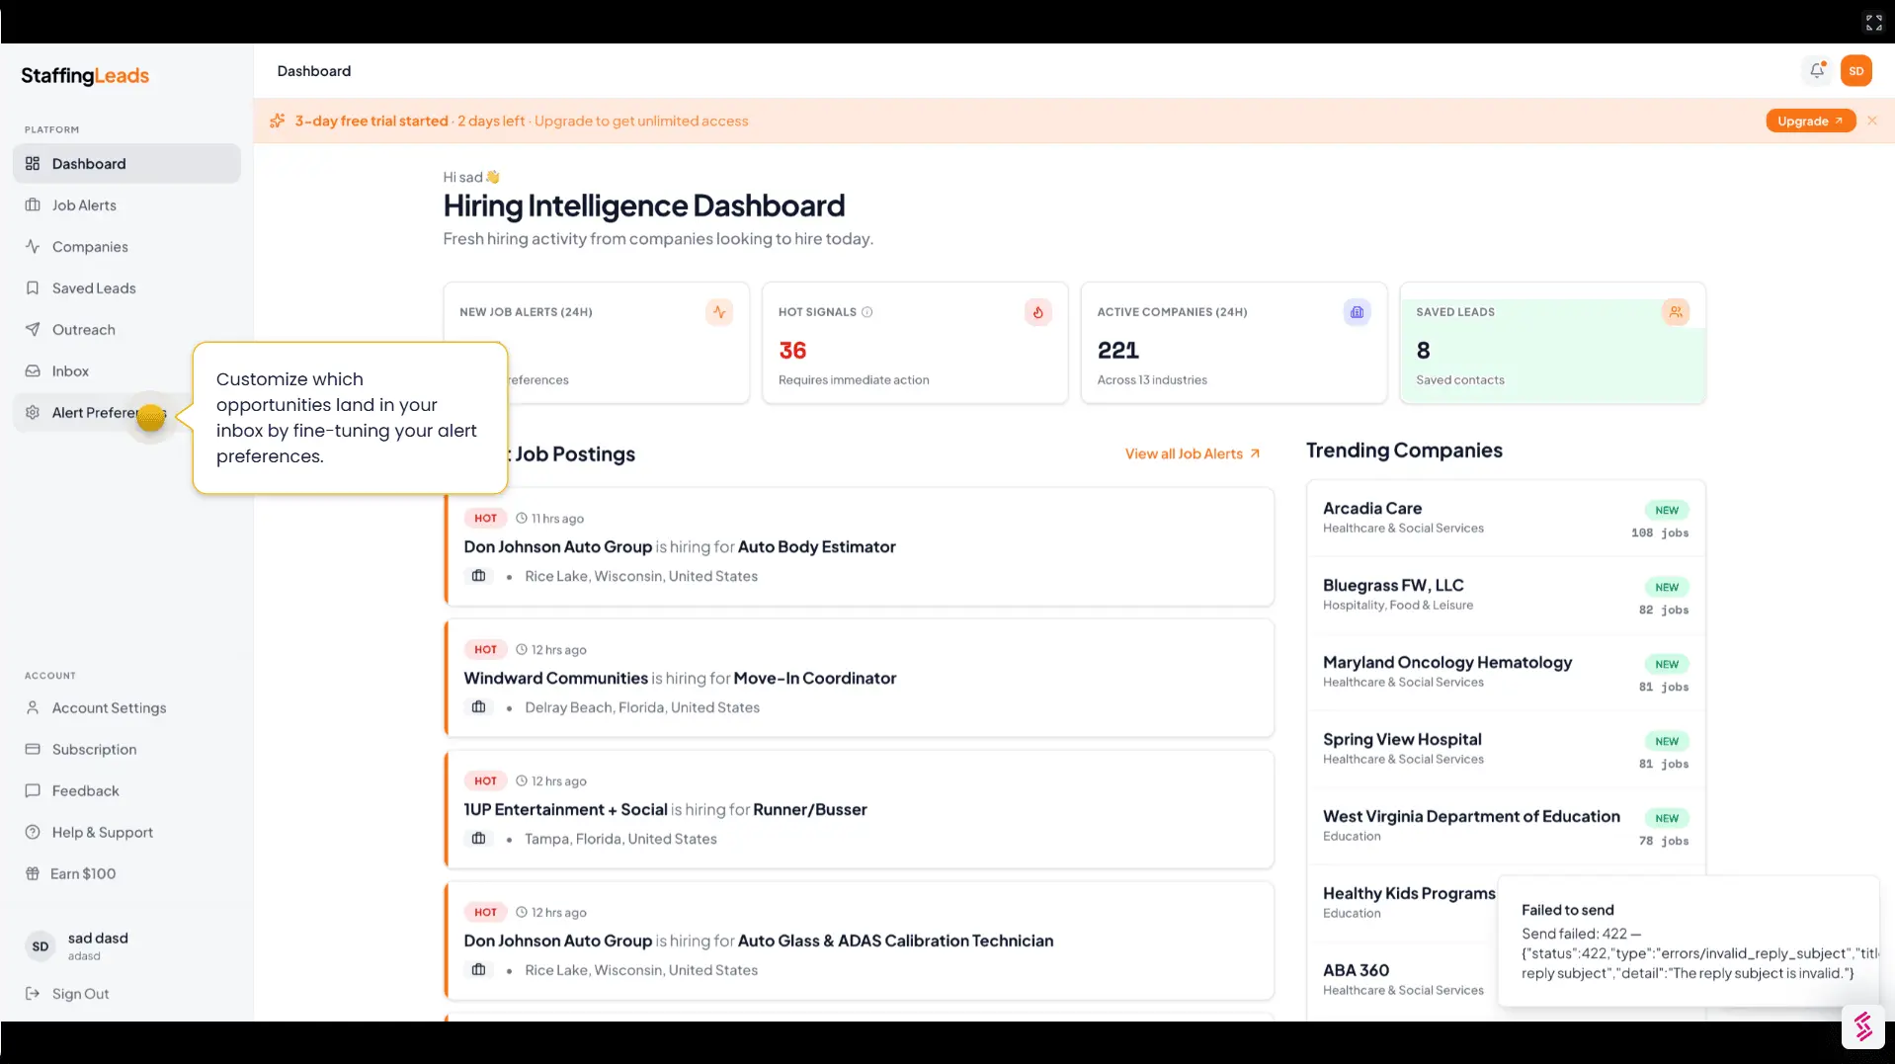The image size is (1895, 1064).
Task: Click the Failed to send notification toast
Action: 1689,941
